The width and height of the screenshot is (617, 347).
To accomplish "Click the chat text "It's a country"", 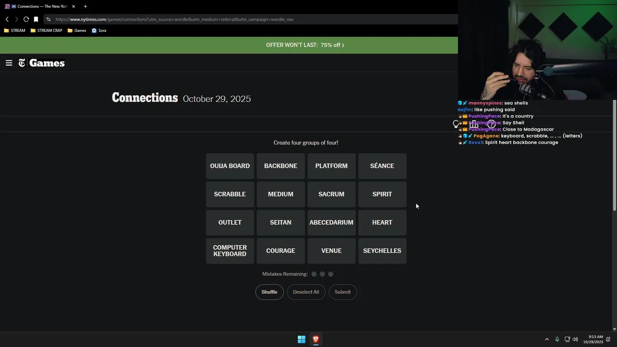I will click(518, 116).
